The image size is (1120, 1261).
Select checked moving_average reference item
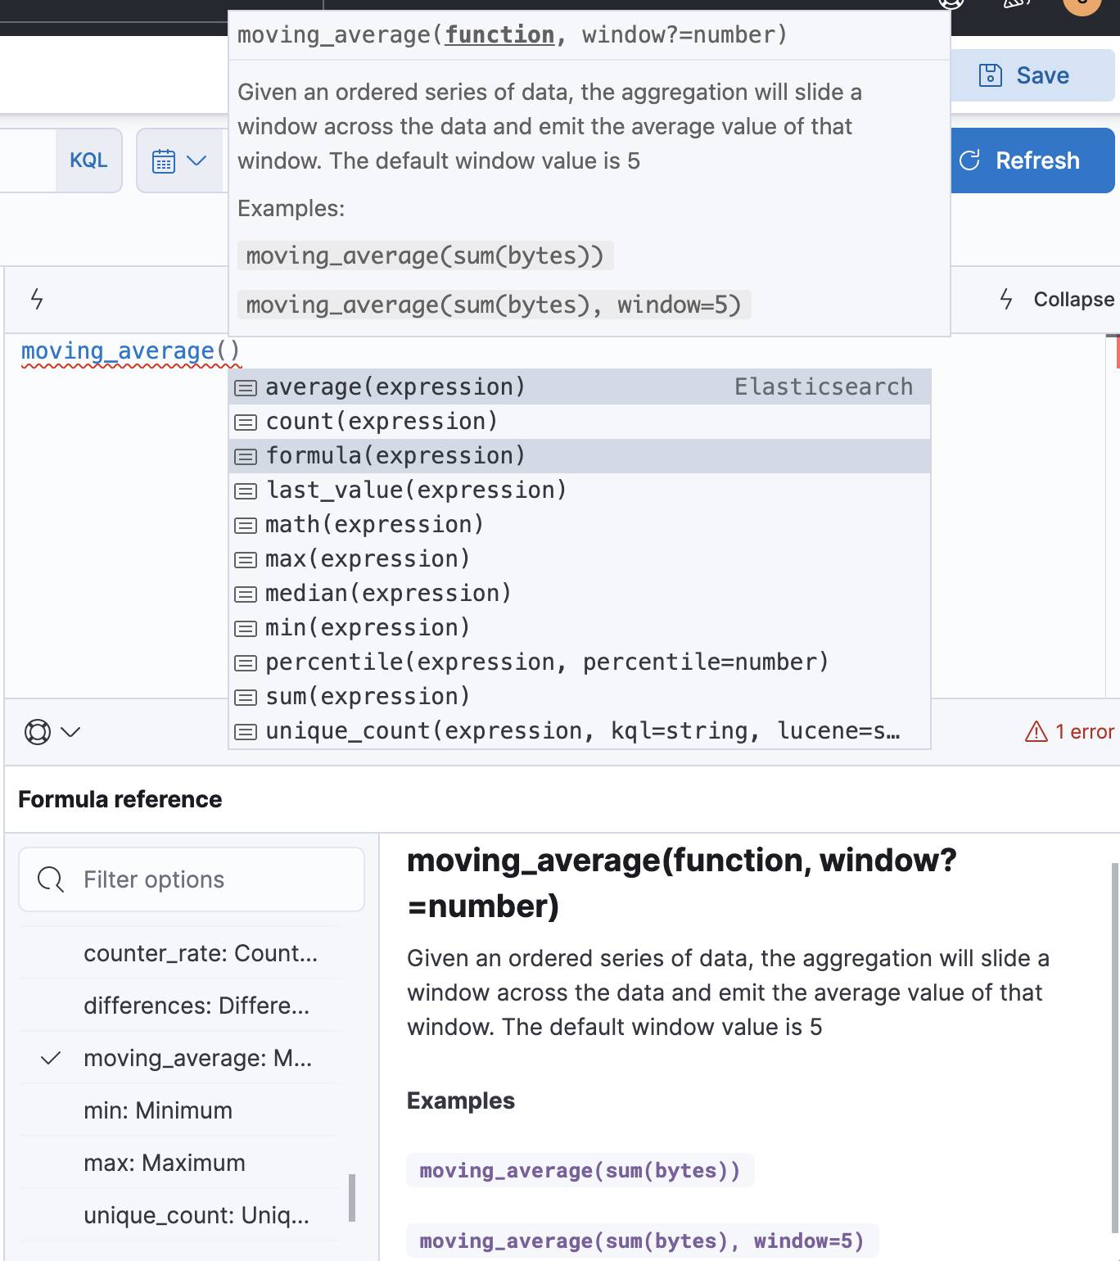(196, 1058)
